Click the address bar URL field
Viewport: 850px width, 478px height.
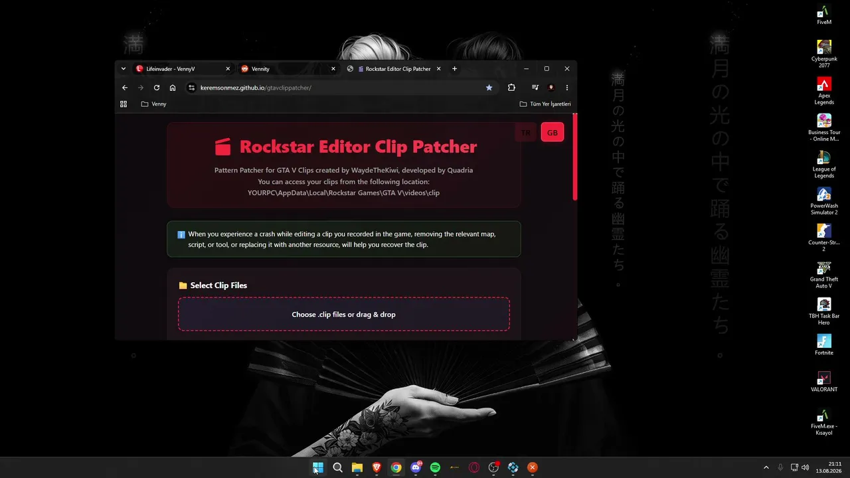pos(341,88)
